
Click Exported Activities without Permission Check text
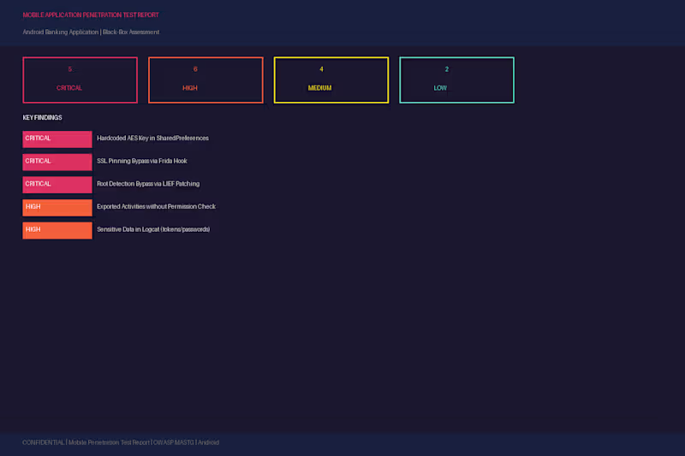click(156, 206)
